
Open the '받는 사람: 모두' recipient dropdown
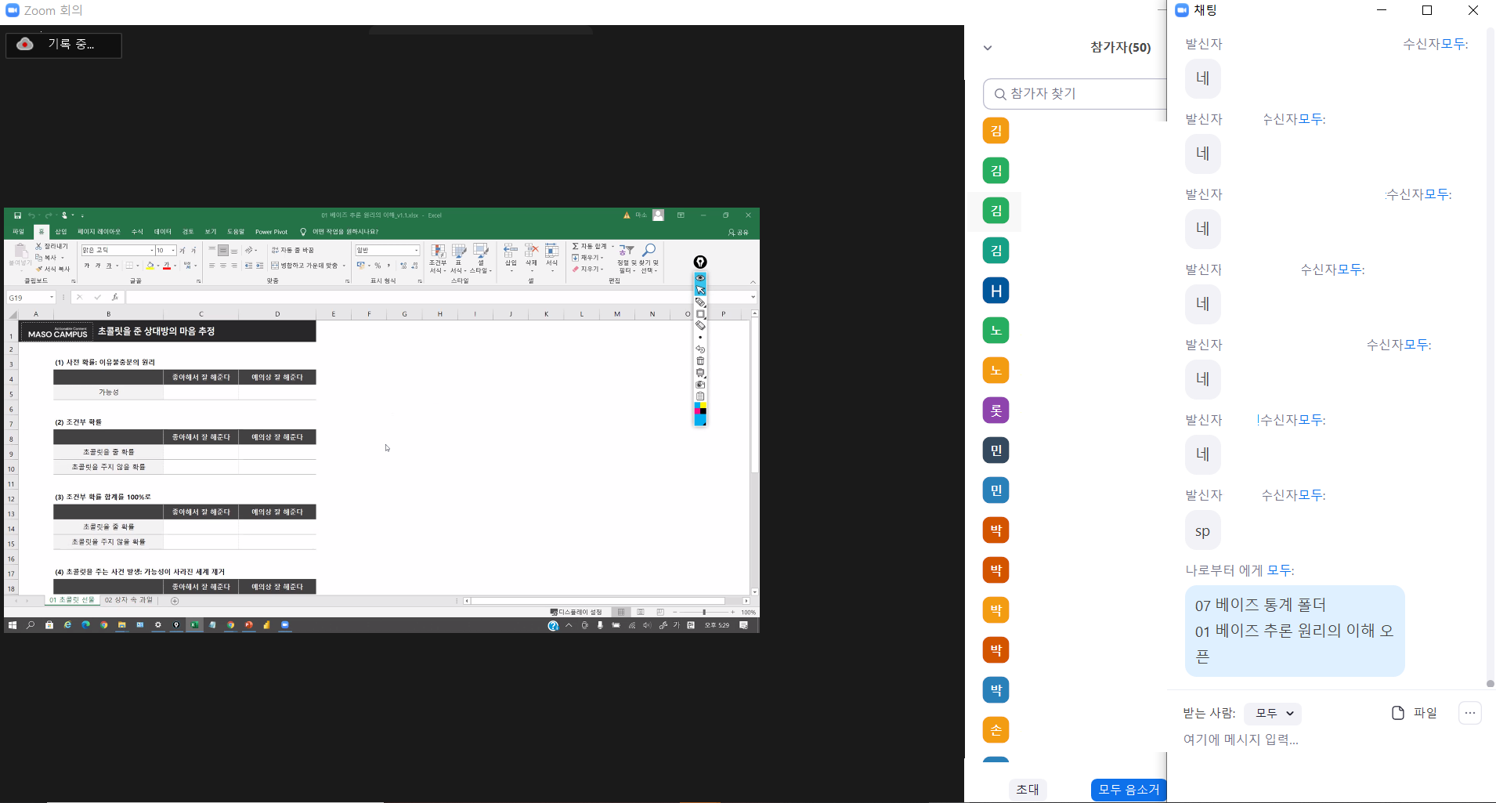(1273, 714)
